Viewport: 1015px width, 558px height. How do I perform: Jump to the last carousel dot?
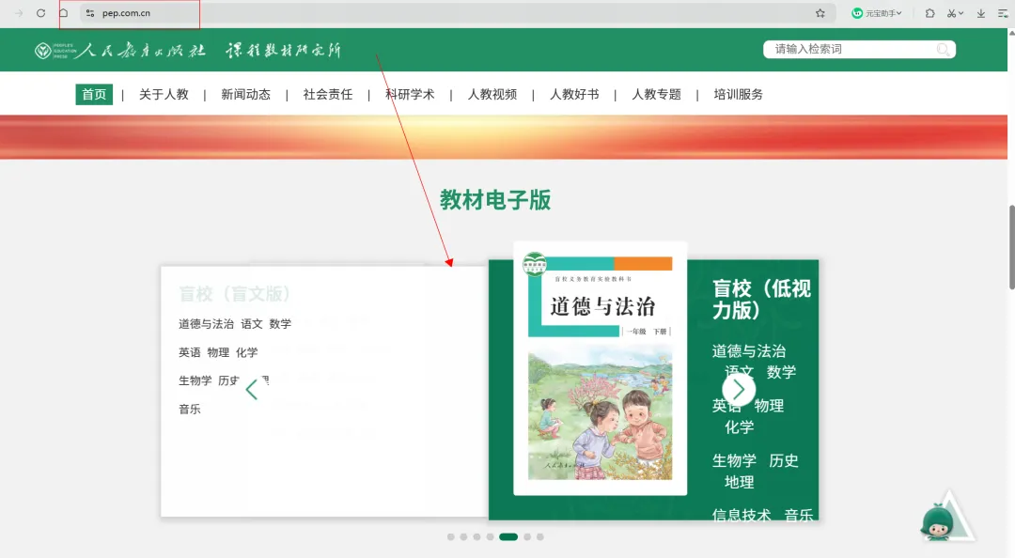tap(540, 536)
